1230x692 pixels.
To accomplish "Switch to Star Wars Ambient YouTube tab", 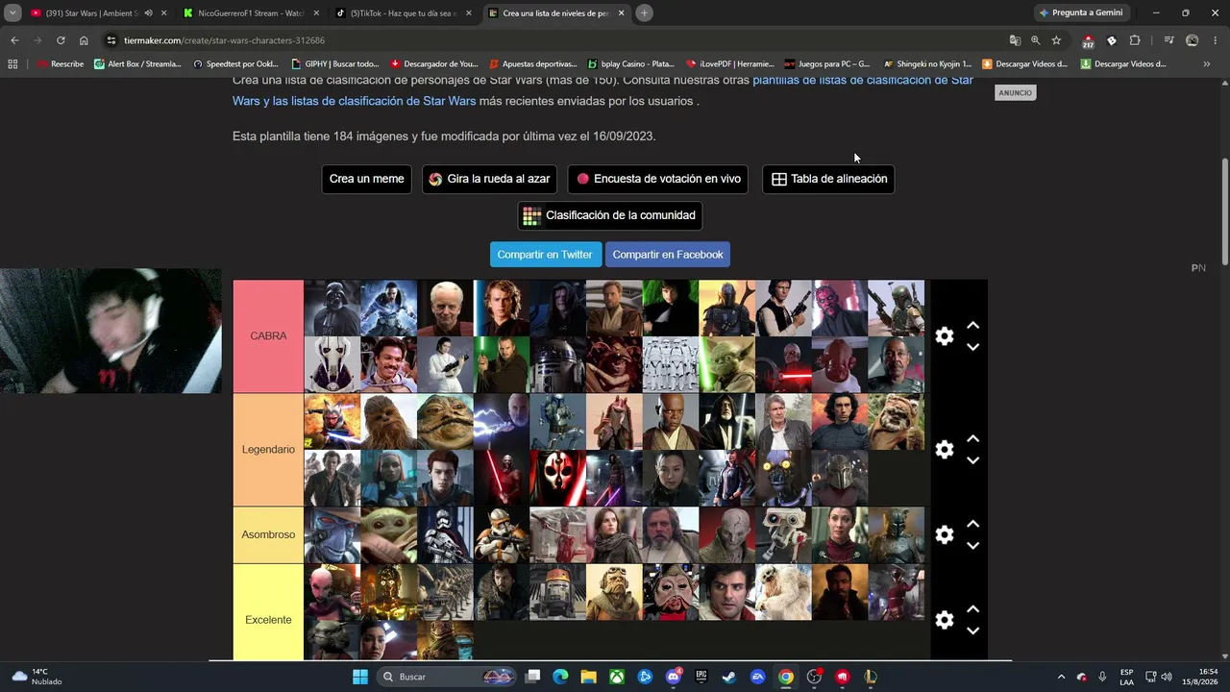I will tap(98, 13).
